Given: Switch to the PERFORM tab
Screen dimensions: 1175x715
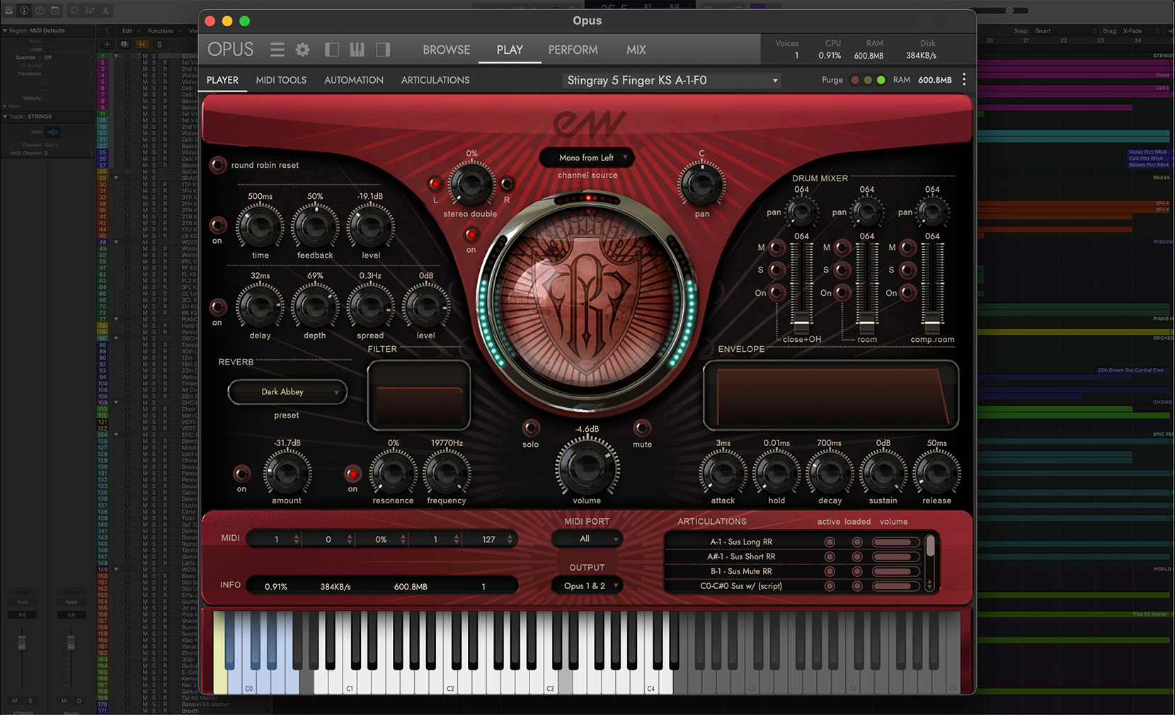Looking at the screenshot, I should (x=573, y=50).
